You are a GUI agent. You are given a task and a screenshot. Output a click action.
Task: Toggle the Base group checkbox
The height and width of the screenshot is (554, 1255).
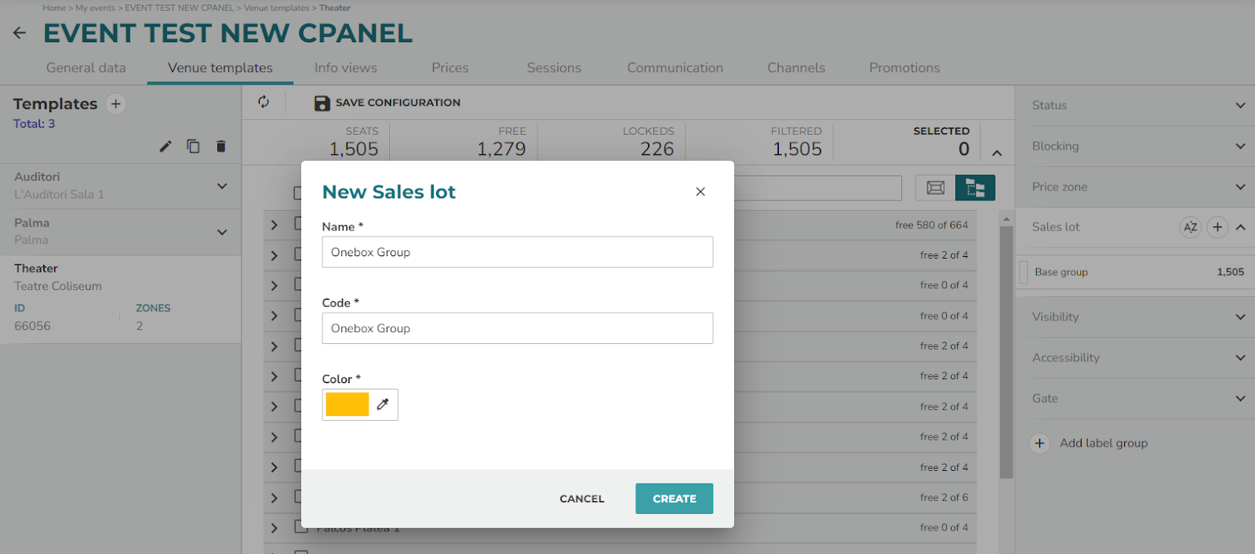[1024, 272]
